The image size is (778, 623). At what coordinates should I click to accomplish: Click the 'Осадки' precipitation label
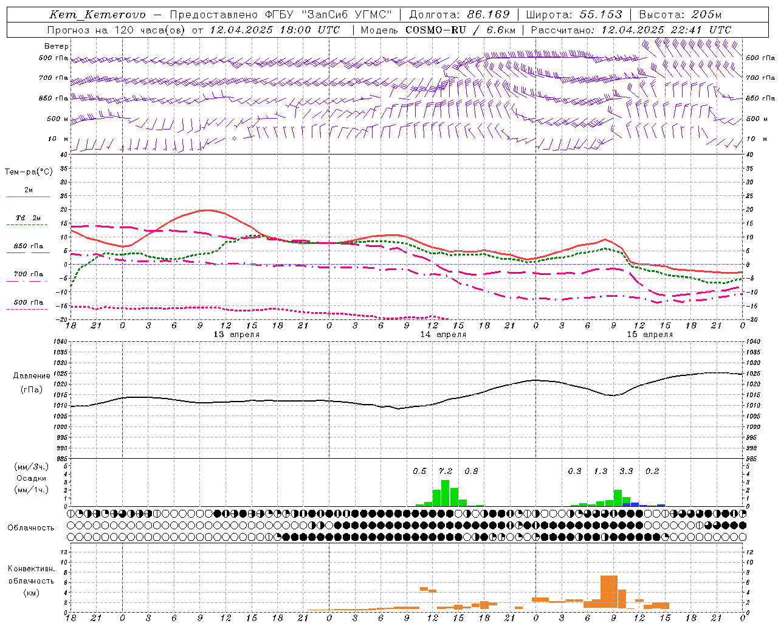pyautogui.click(x=32, y=478)
